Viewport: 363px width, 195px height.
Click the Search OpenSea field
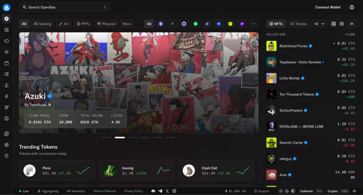coord(65,7)
